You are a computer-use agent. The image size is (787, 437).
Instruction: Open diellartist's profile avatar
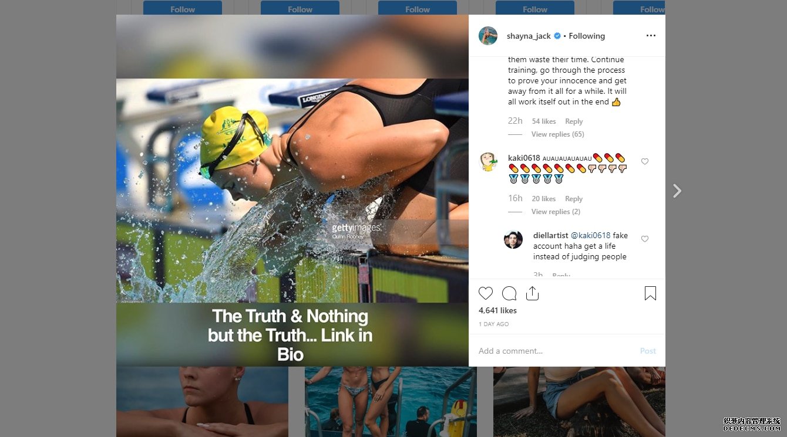click(x=513, y=239)
